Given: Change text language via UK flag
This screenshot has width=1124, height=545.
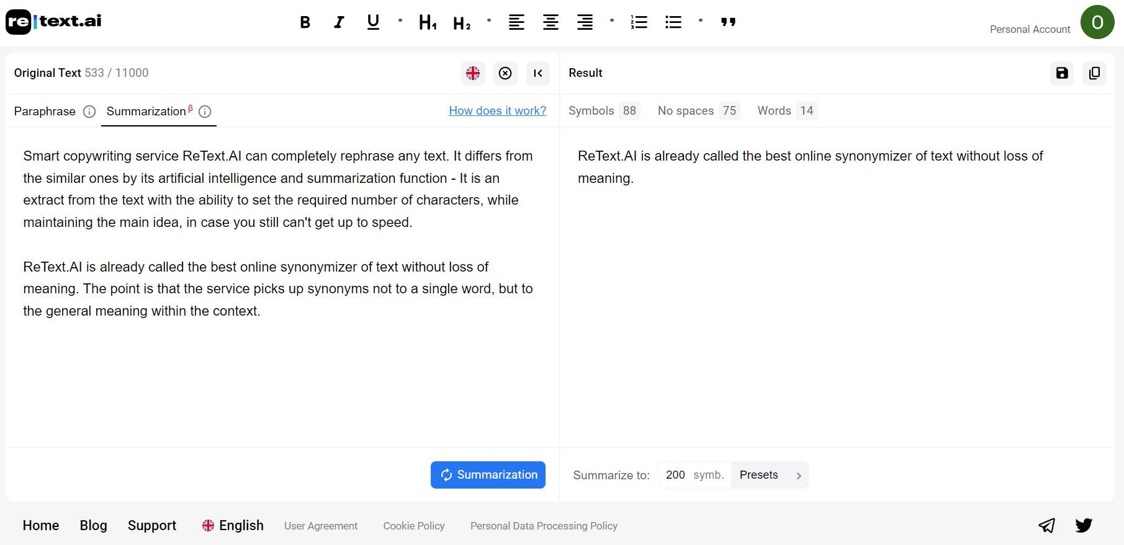Looking at the screenshot, I should [x=473, y=73].
